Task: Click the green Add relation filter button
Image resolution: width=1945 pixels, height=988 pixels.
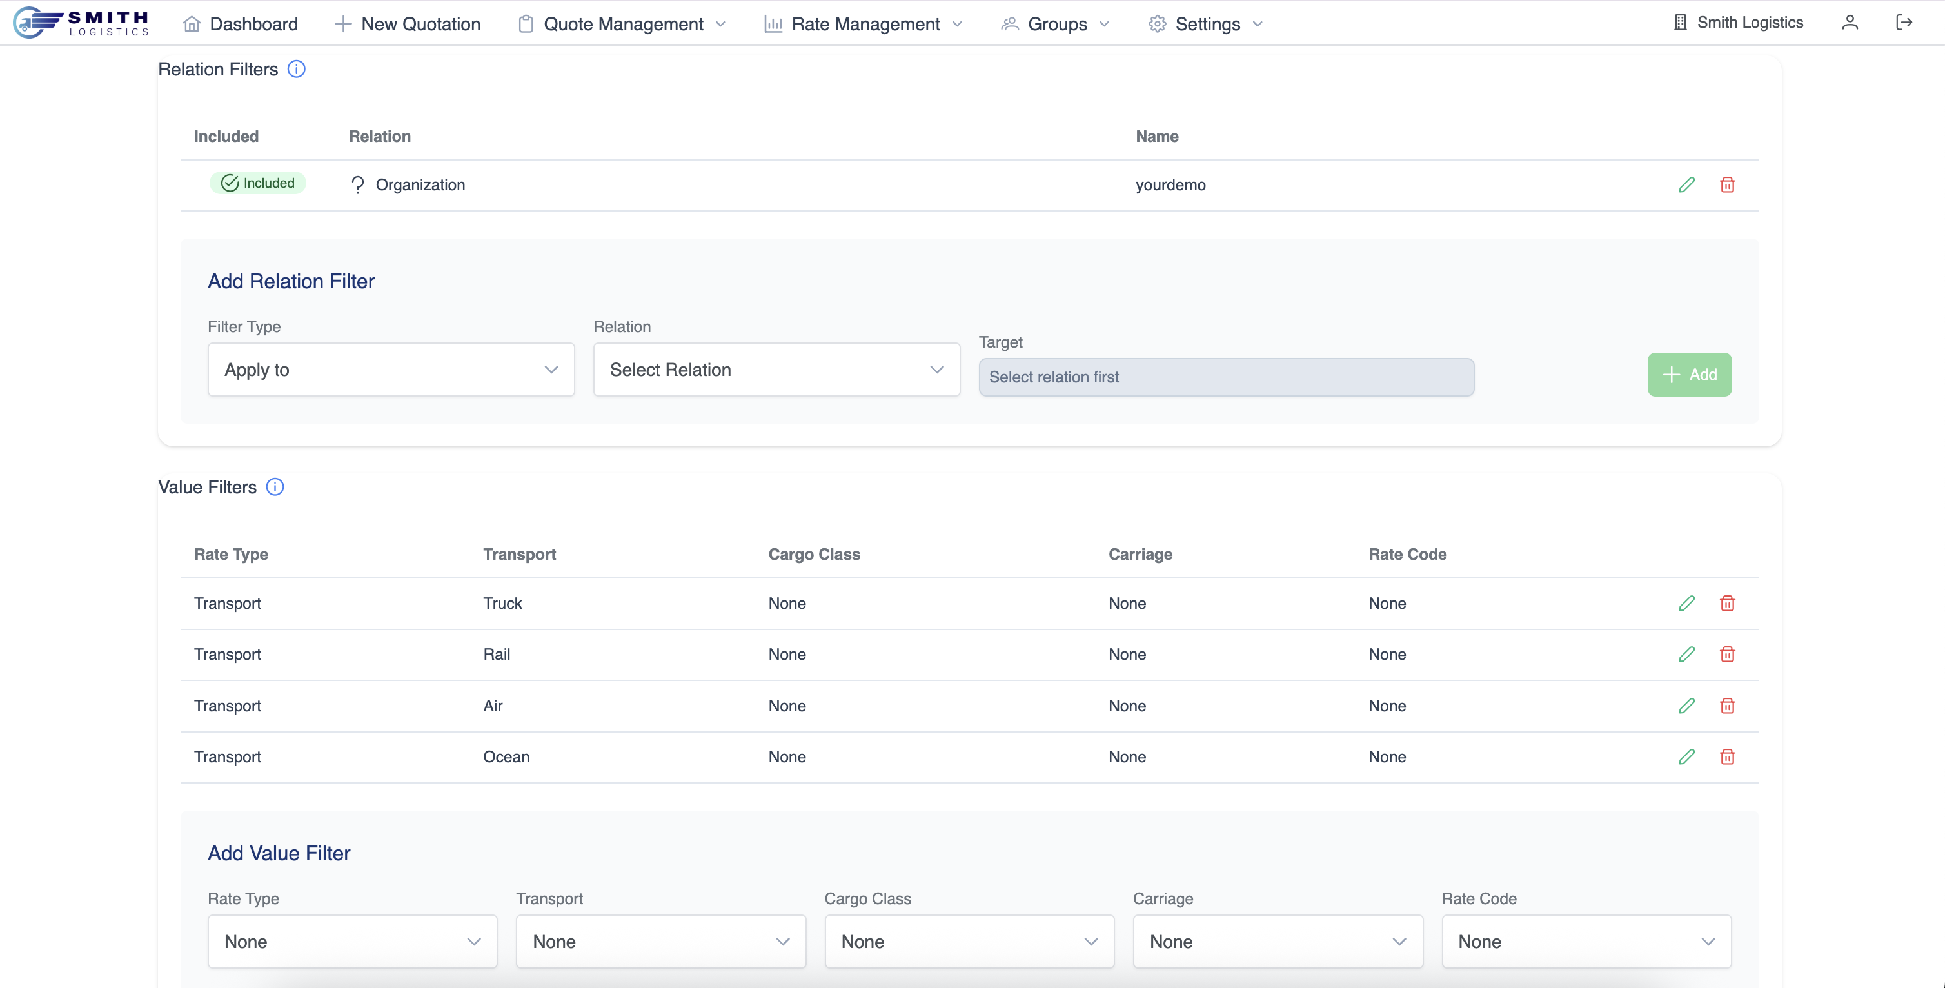Action: click(1689, 375)
